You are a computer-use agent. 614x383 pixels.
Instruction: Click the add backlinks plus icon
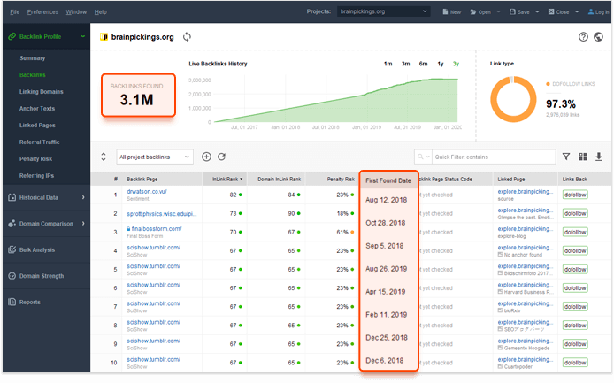click(x=206, y=157)
